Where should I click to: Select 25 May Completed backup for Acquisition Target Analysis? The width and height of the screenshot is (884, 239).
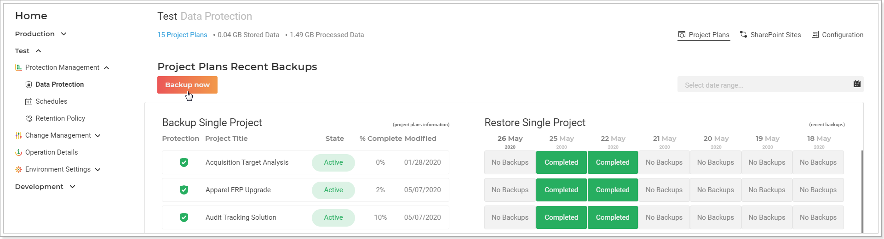pyautogui.click(x=561, y=162)
